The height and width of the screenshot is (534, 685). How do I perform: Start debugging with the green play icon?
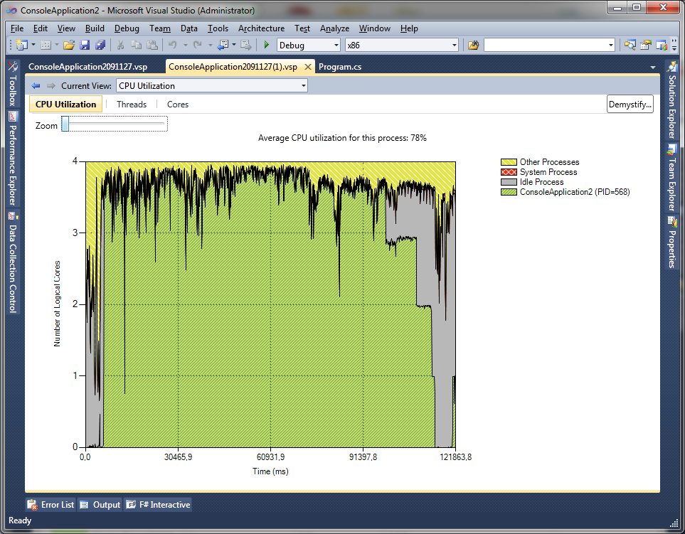[x=267, y=45]
